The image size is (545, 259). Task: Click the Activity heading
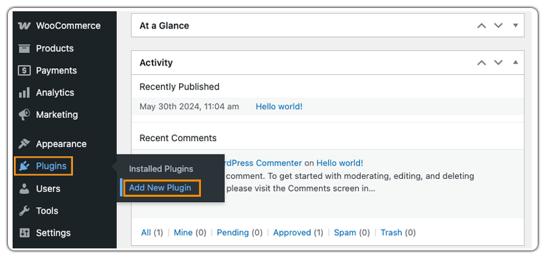pos(156,63)
